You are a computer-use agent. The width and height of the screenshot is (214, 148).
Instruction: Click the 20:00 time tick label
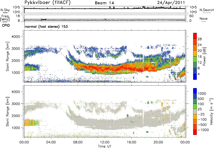158,142
